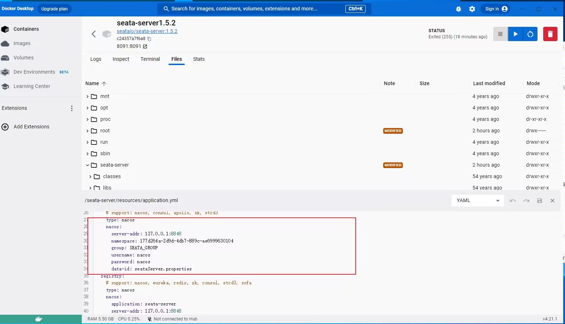Undo edit in file editor
This screenshot has width=565, height=324.
[513, 201]
